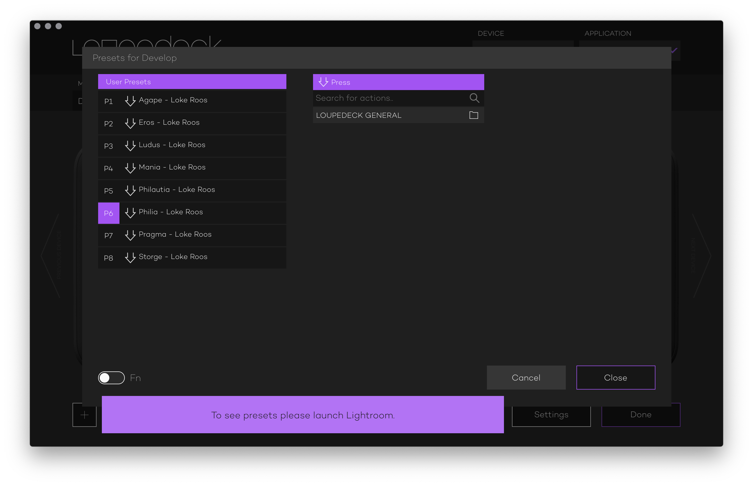Select the P1 preset slot
Viewport: 753px width, 486px height.
[x=109, y=101]
